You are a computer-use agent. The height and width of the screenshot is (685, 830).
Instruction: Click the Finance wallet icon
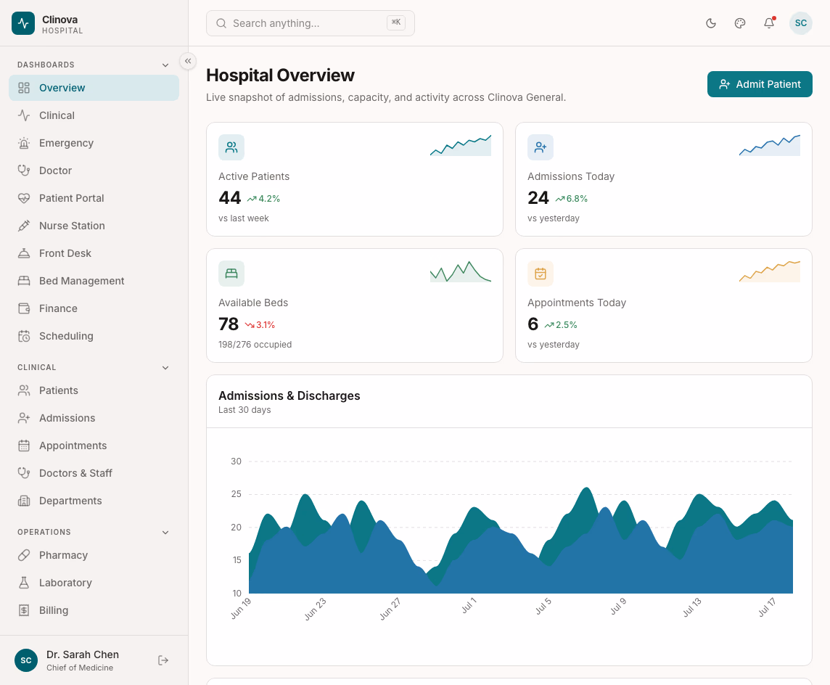click(x=24, y=308)
